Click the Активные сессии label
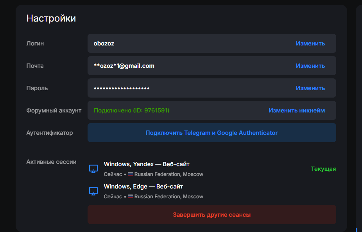The image size is (362, 232). pyautogui.click(x=51, y=162)
